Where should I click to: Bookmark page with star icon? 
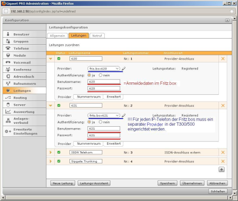pyautogui.click(x=232, y=11)
